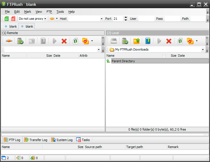Open the 'Do not use proxy' dropdown
Image resolution: width=210 pixels, height=162 pixels.
click(33, 19)
